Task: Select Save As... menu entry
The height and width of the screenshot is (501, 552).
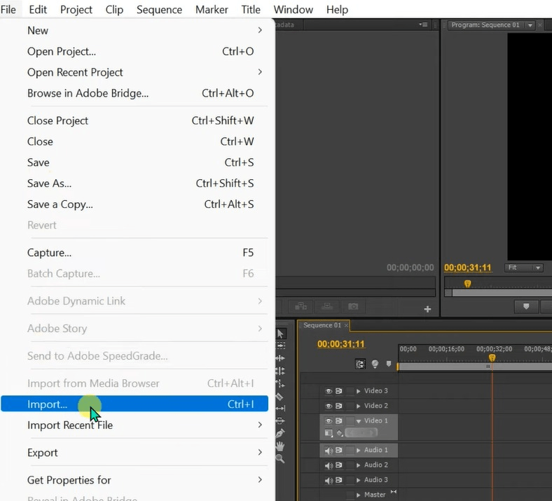Action: 134,183
